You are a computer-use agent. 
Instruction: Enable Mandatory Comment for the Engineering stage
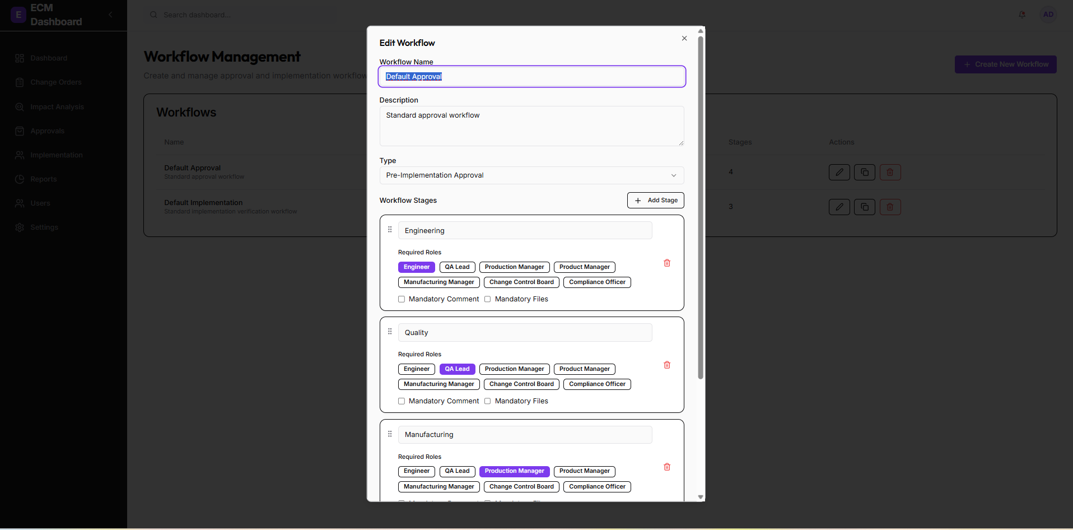tap(401, 299)
